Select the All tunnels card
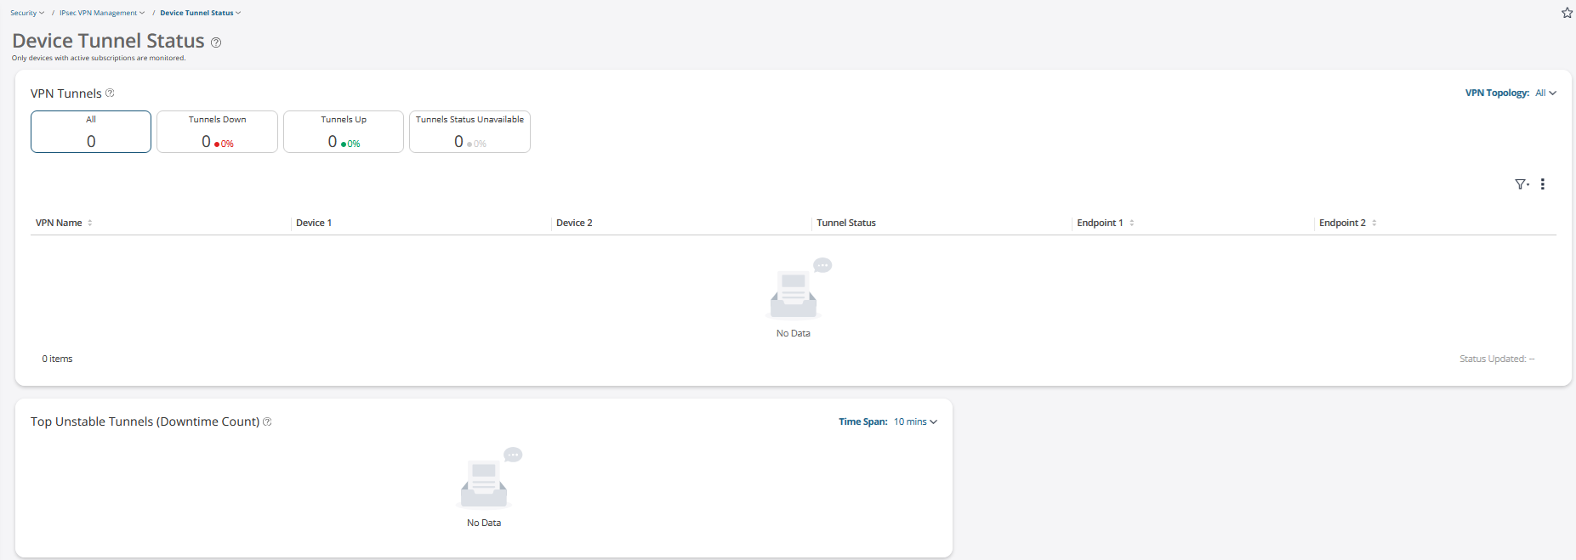Screen dimensions: 1576x560 click(91, 132)
